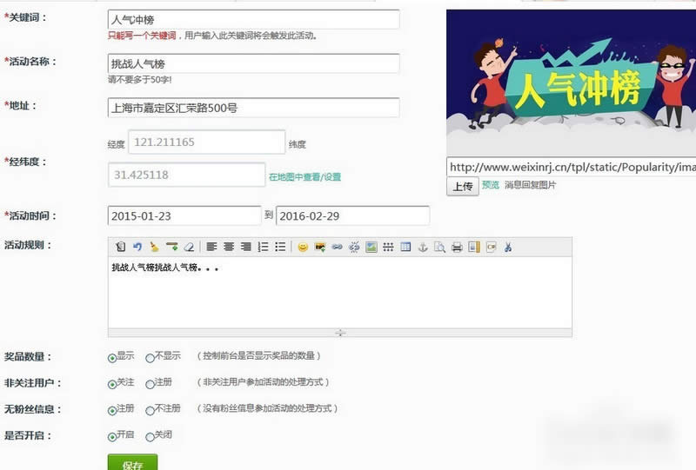
Task: Click the scissors cut icon in toolbar
Action: pyautogui.click(x=508, y=247)
